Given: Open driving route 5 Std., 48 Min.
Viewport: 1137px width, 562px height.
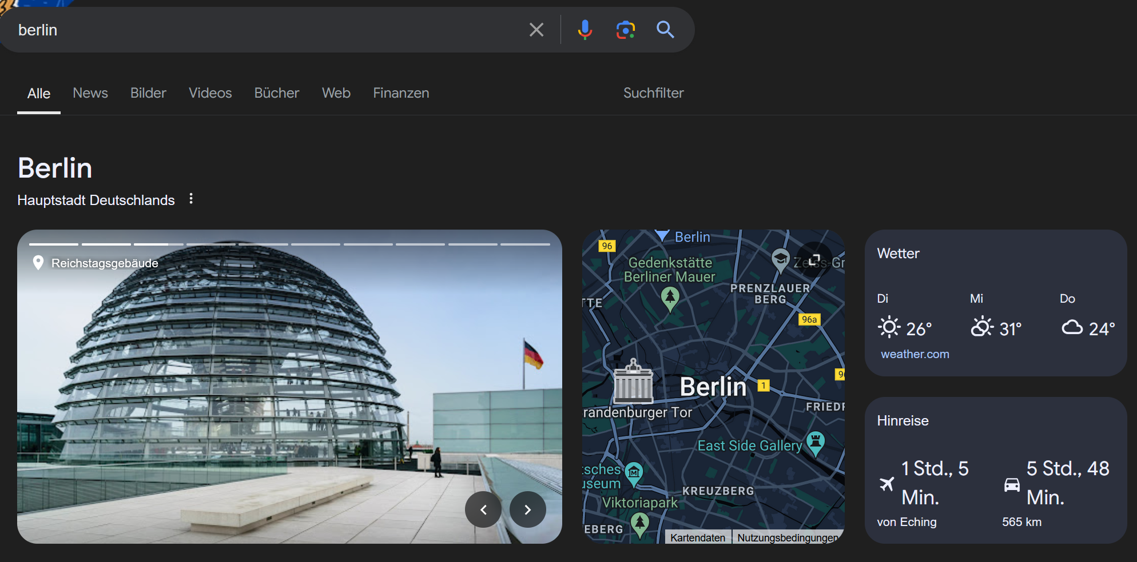Looking at the screenshot, I should click(1068, 483).
